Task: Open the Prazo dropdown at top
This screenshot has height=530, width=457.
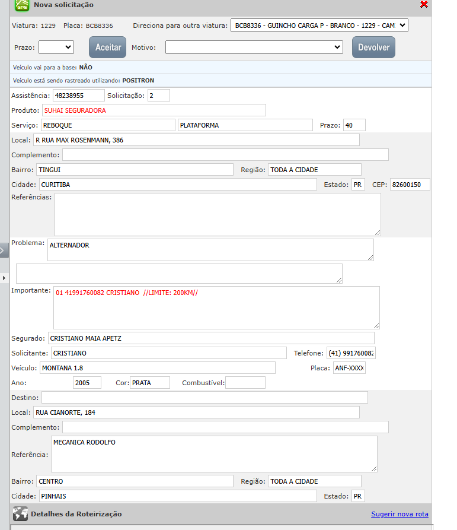Action: pos(56,47)
